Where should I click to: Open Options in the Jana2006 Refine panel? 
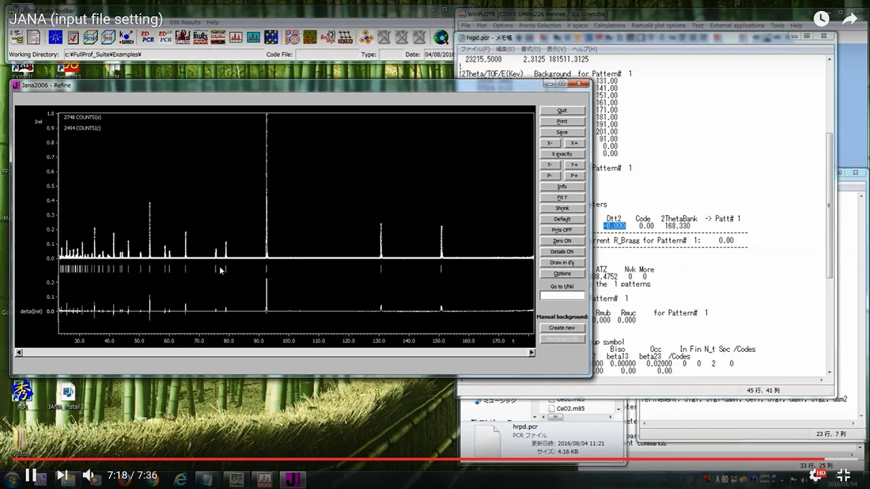coord(562,274)
